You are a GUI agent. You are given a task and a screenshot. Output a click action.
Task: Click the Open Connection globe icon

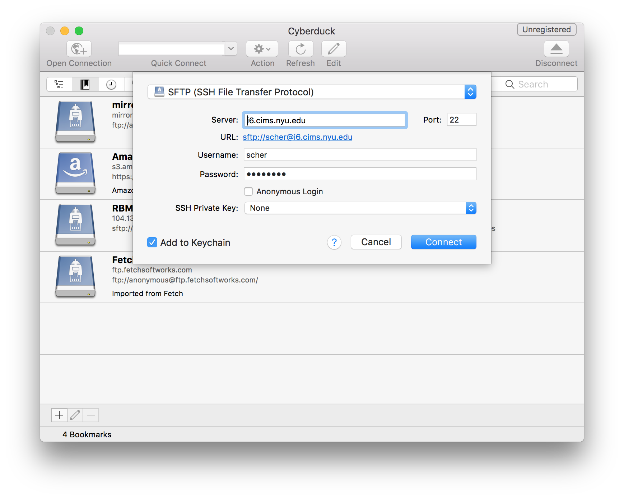79,49
